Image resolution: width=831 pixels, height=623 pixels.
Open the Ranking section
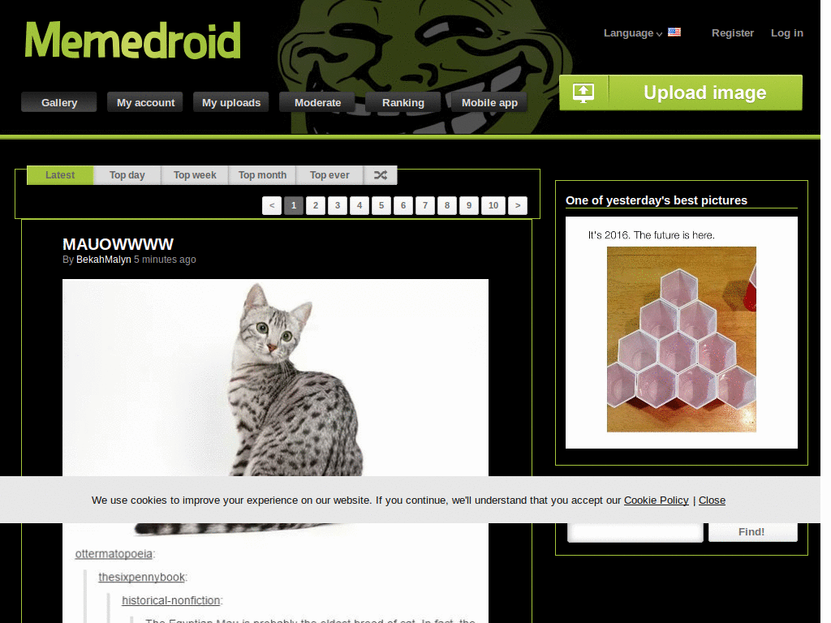coord(403,102)
